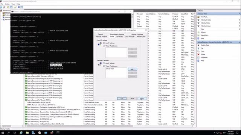Screen dimensions: 241x135
Task: Click the New Rule icon in Actions pane
Action: click(198, 17)
